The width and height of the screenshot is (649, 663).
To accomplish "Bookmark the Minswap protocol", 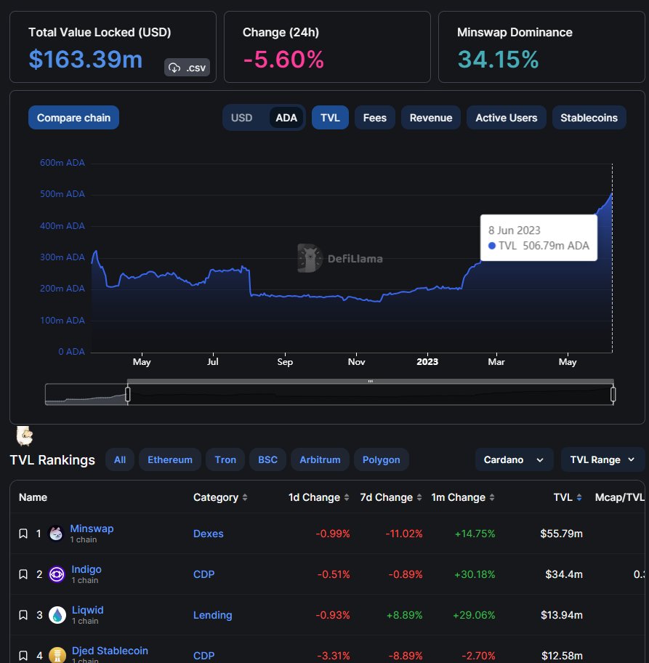I will pyautogui.click(x=23, y=534).
